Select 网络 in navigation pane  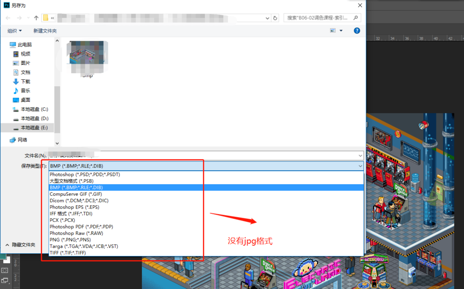click(19, 140)
